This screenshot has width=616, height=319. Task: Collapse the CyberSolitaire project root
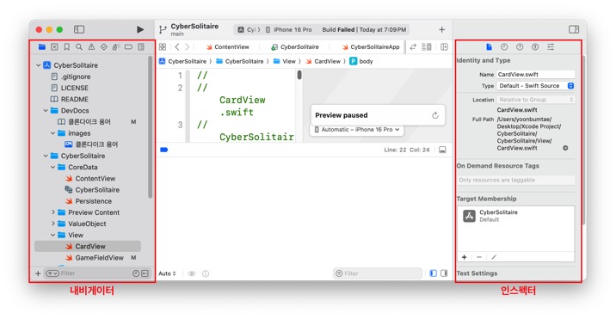coord(38,65)
